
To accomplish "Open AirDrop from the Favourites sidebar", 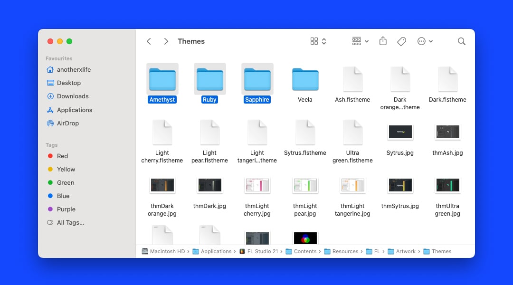I will [x=67, y=123].
